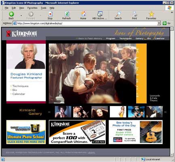Show next gallery thumbnails with right arrows

[165, 112]
